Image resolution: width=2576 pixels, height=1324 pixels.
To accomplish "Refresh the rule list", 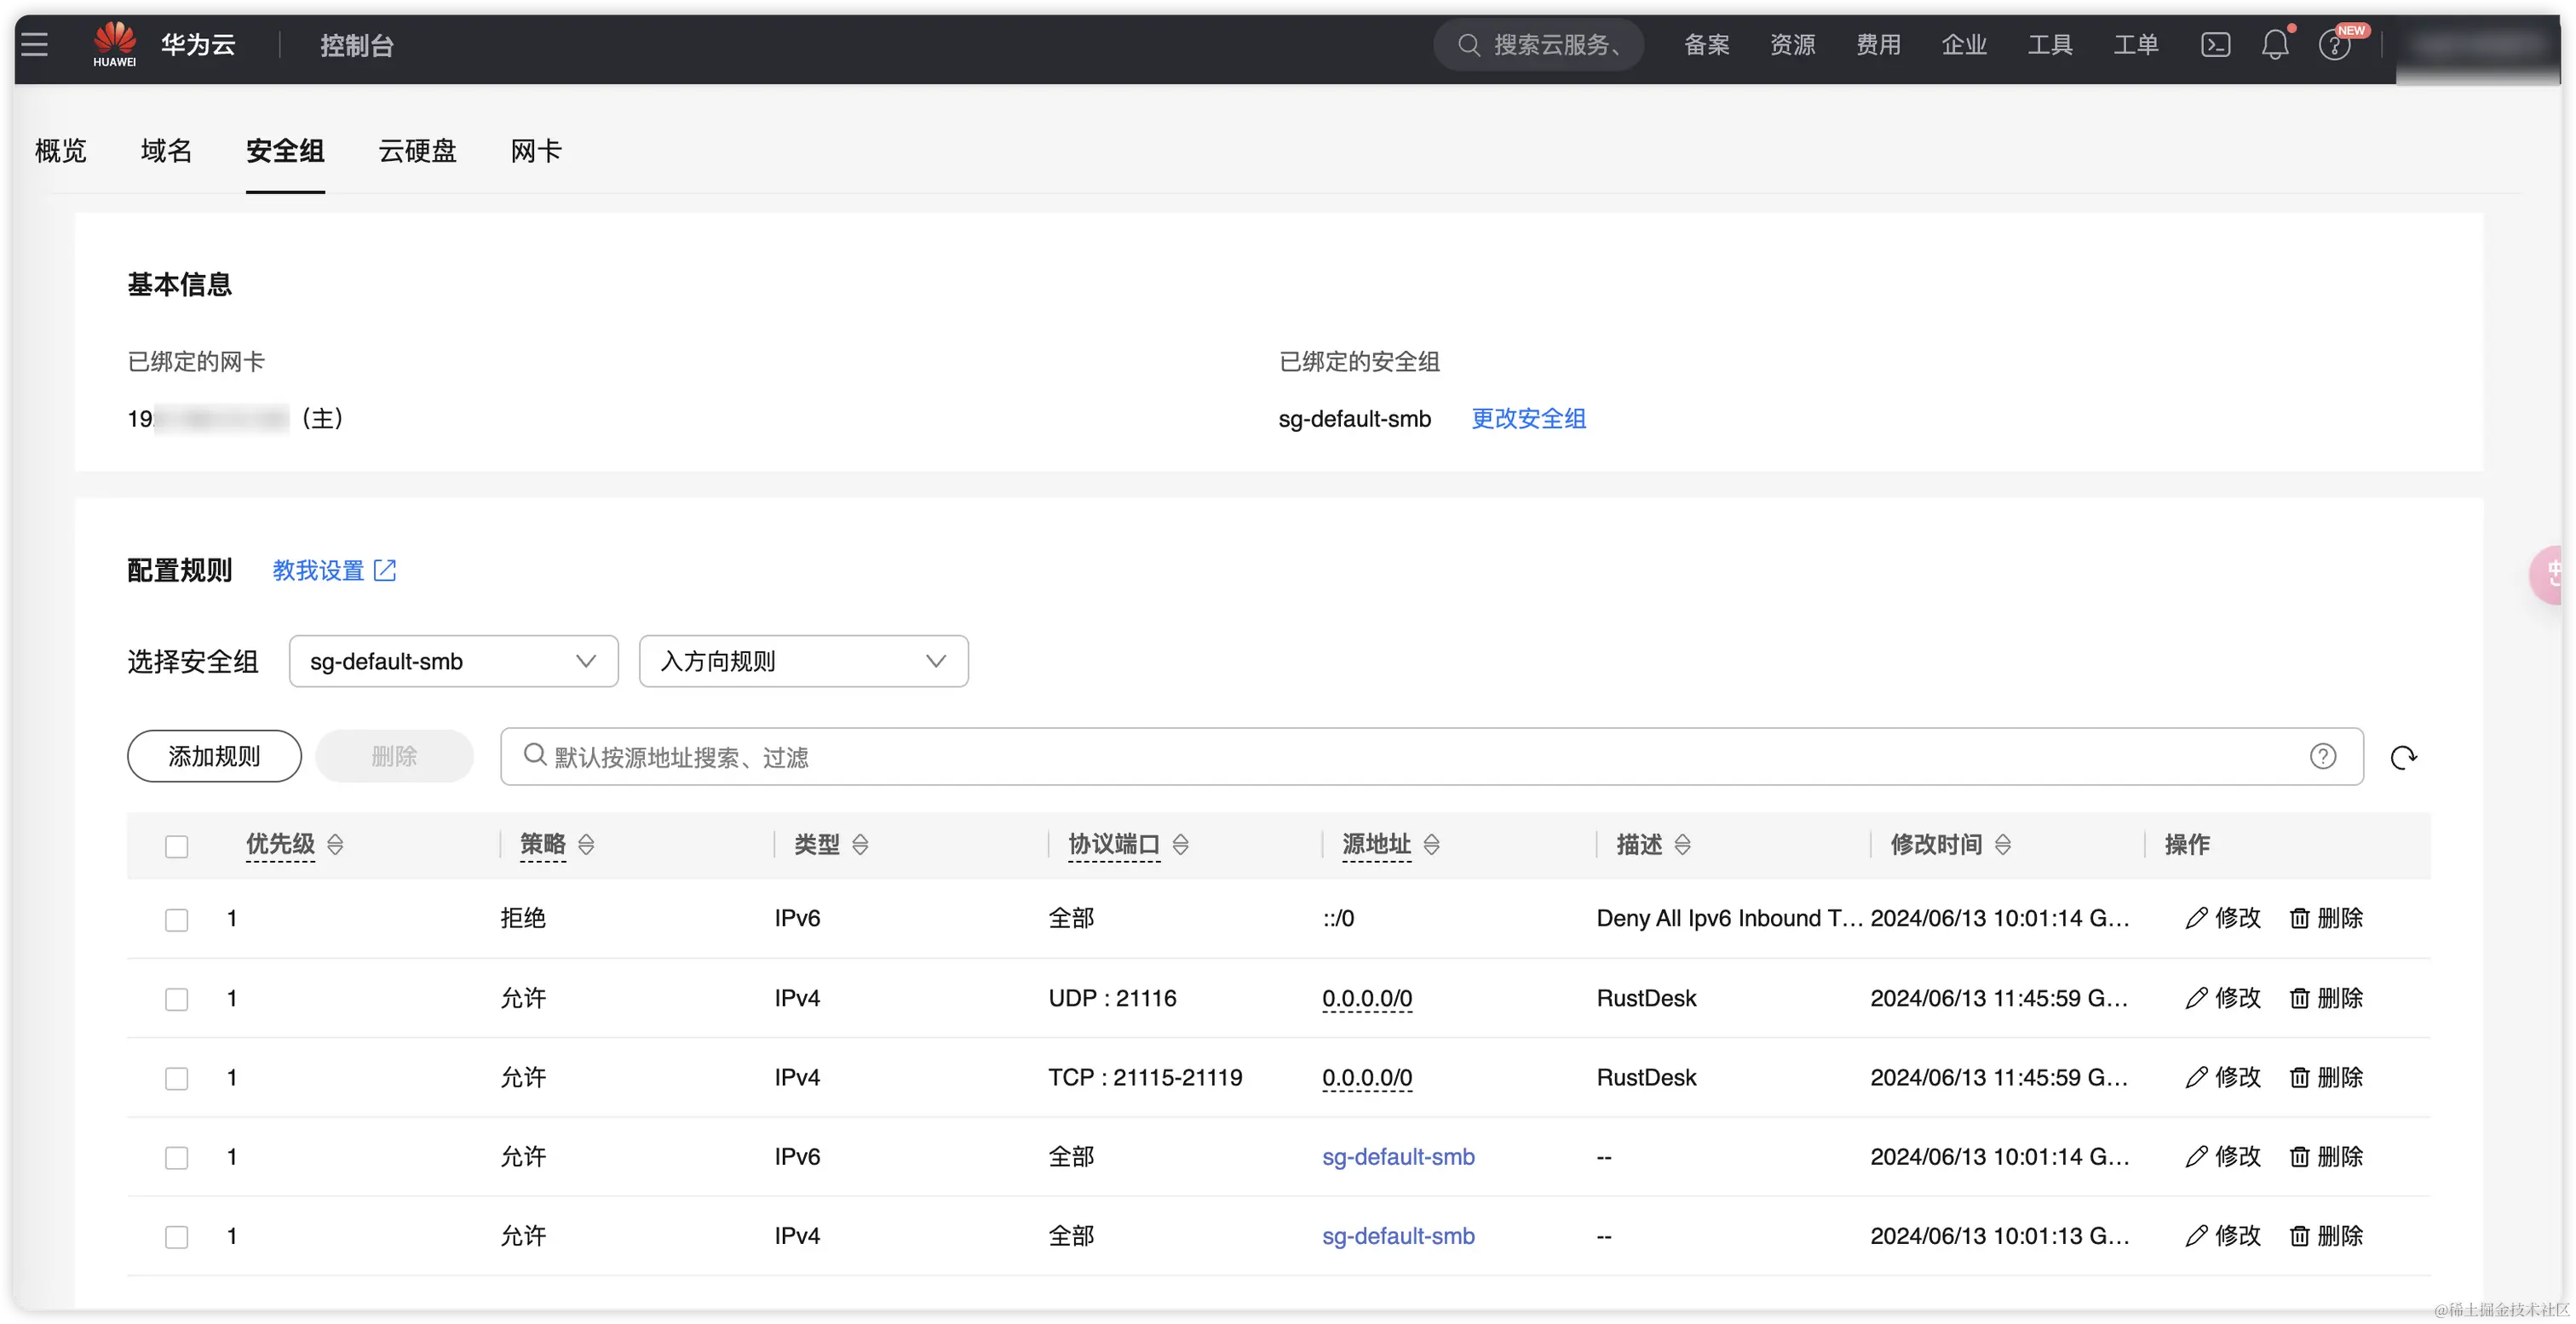I will (x=2403, y=758).
